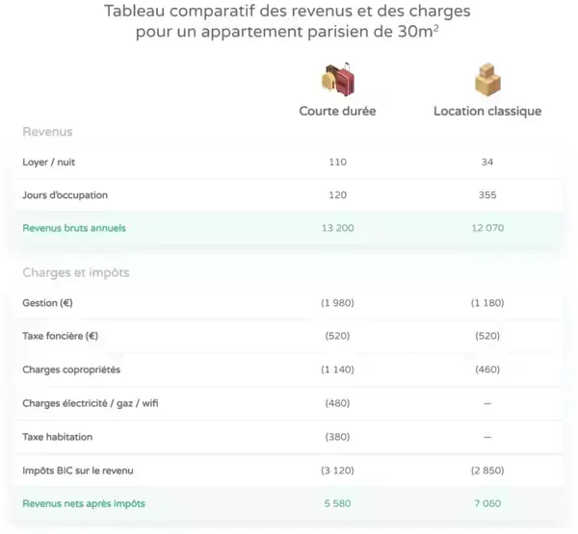
Task: Select the Charges copropriétés row label
Action: tap(71, 369)
